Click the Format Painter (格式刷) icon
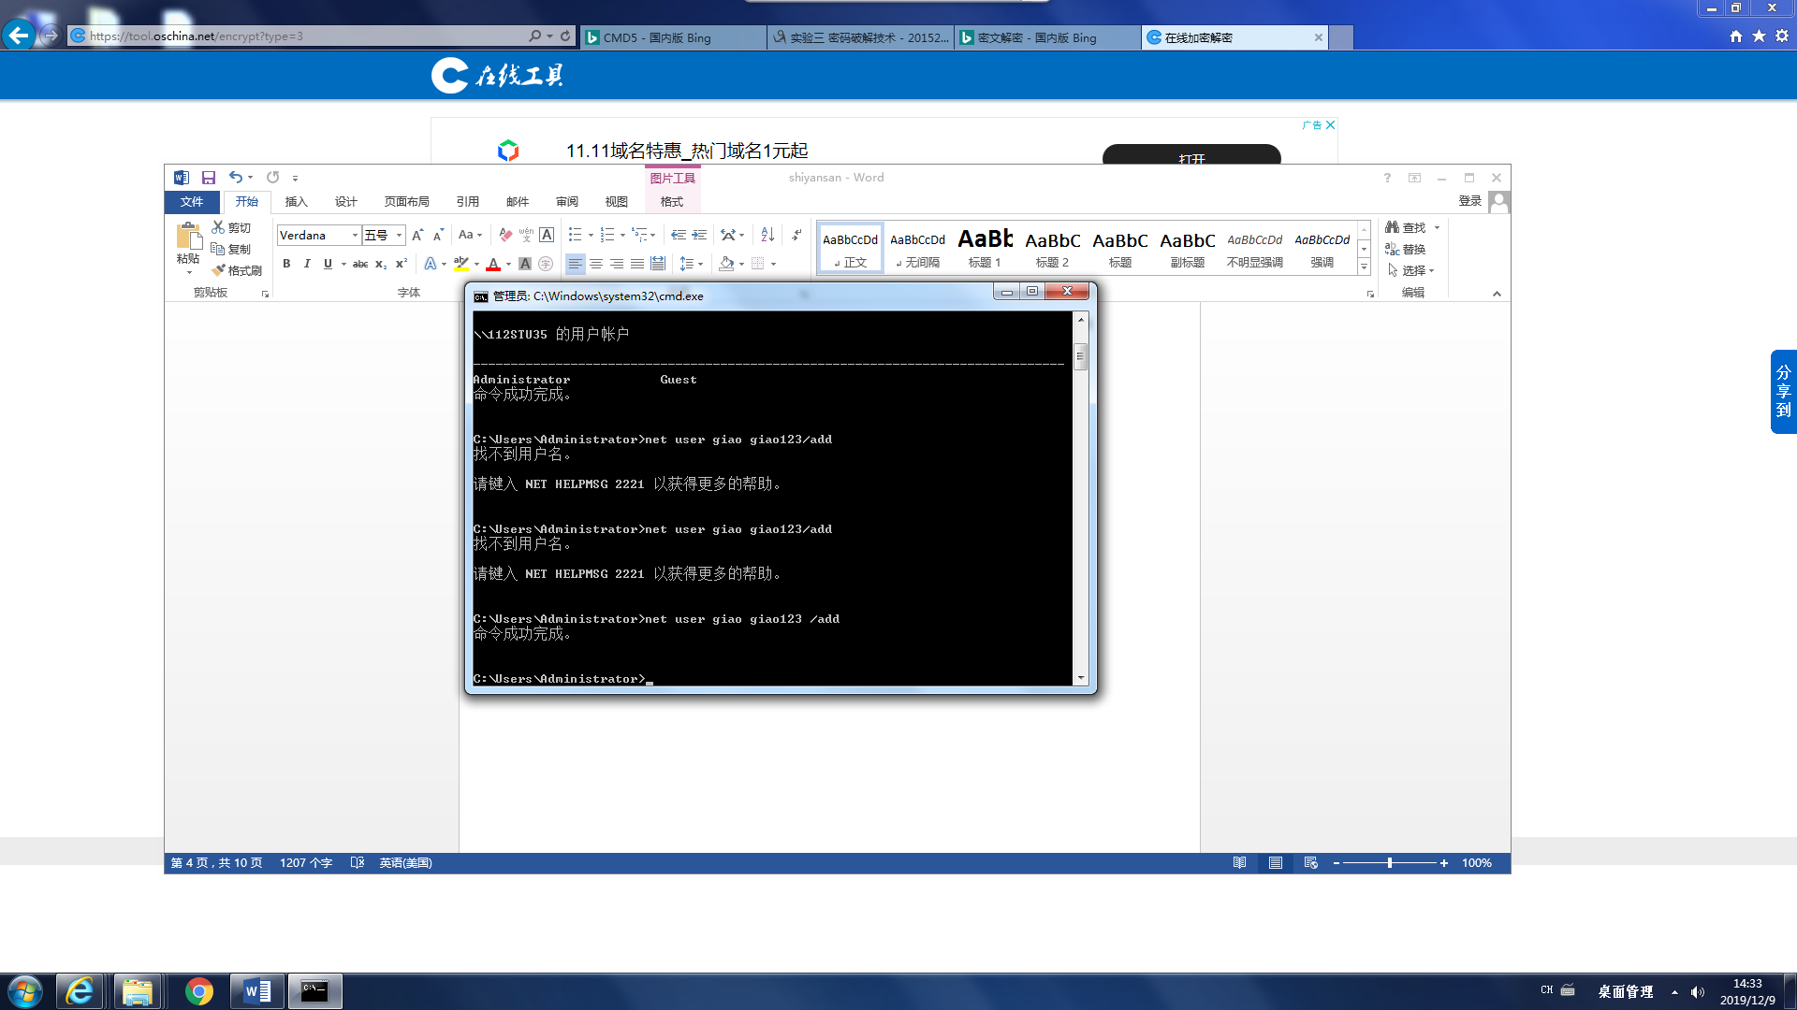Image resolution: width=1797 pixels, height=1010 pixels. pos(218,270)
